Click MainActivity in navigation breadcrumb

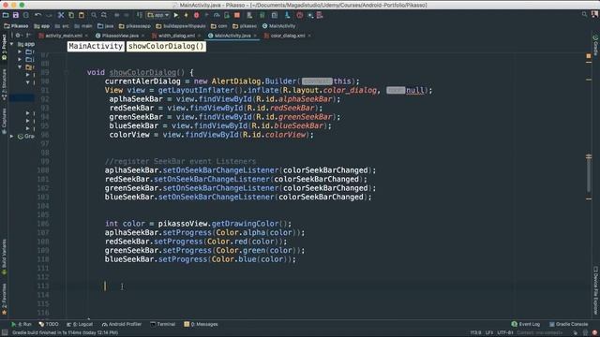pyautogui.click(x=279, y=26)
